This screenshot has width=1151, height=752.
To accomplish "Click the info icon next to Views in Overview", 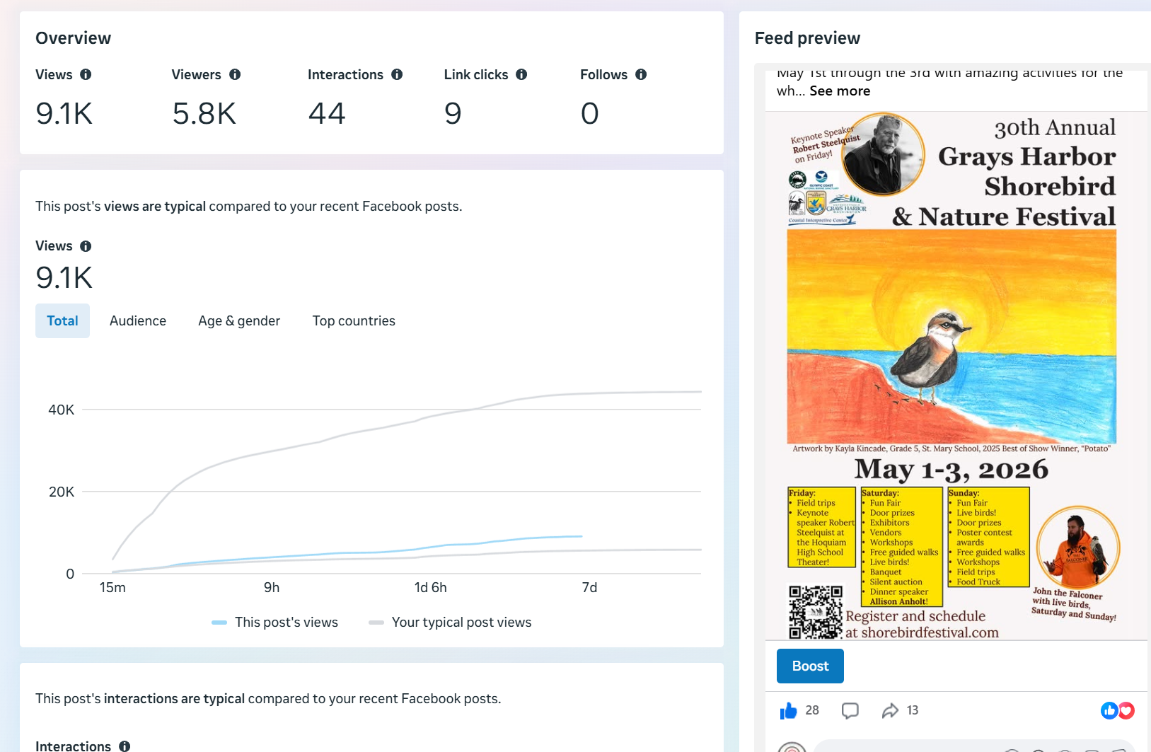I will [x=86, y=74].
